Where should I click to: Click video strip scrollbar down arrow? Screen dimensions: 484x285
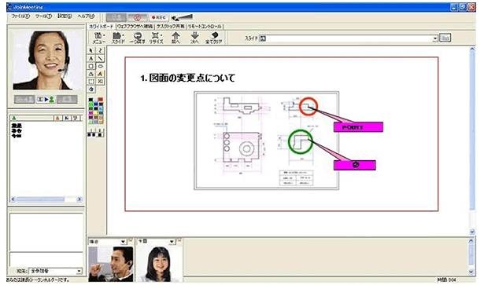tap(471, 272)
